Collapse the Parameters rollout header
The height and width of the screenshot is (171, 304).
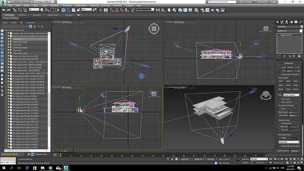point(289,63)
